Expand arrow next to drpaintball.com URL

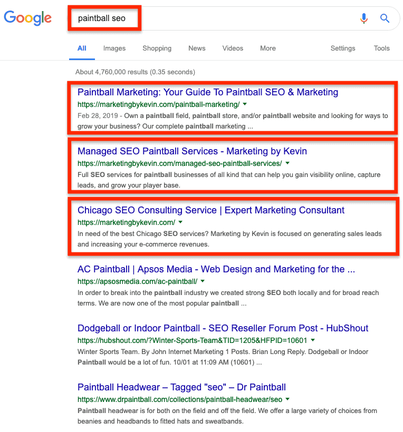pos(287,399)
